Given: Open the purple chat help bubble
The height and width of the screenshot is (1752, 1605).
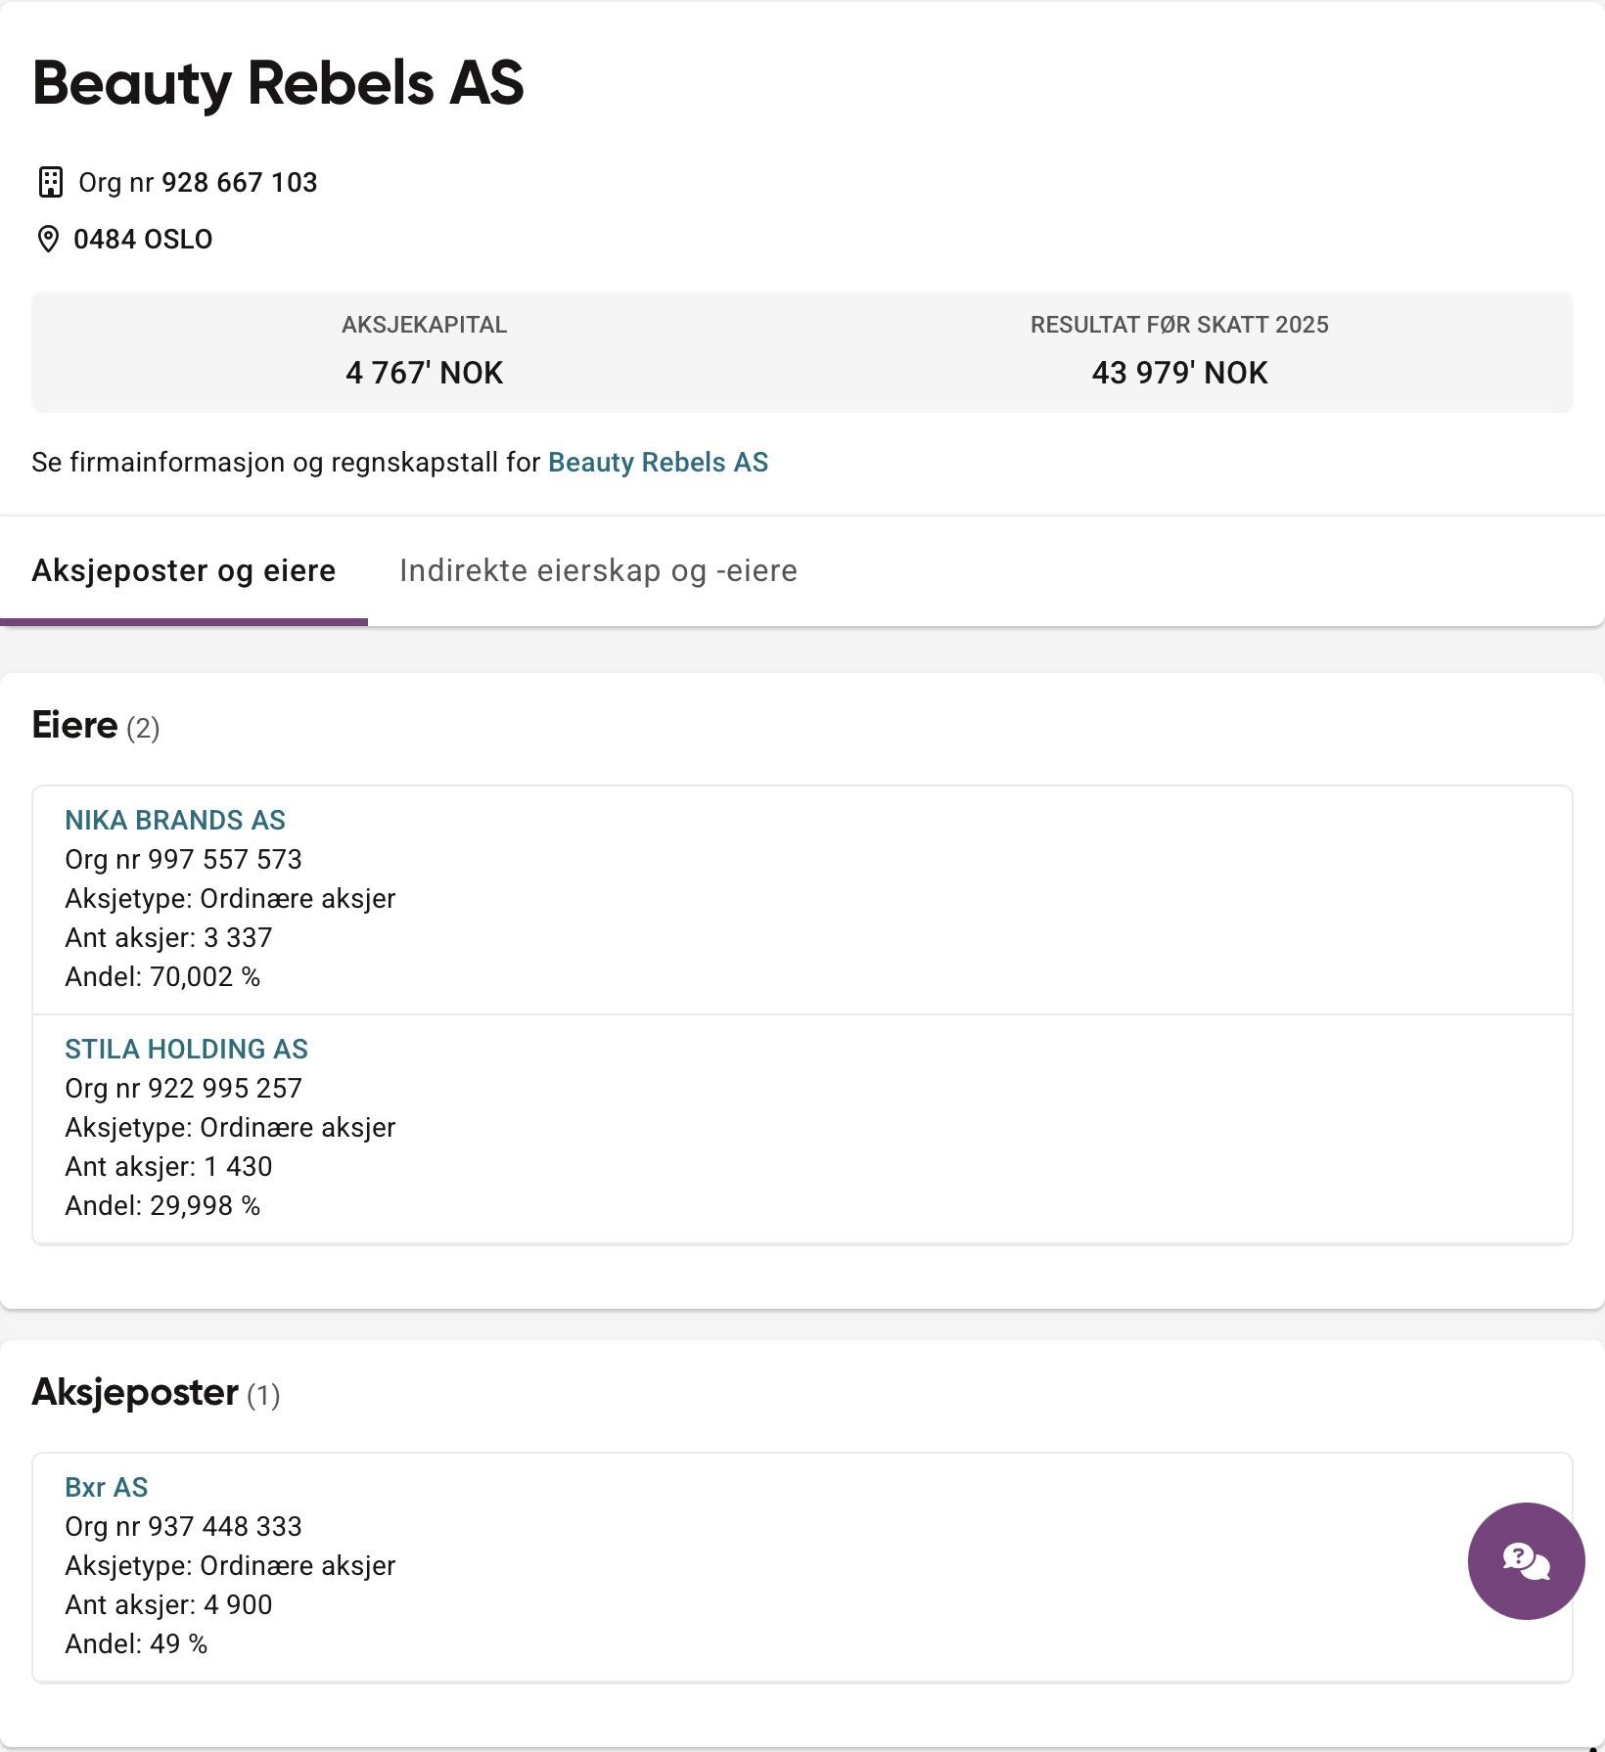Looking at the screenshot, I should pyautogui.click(x=1526, y=1560).
